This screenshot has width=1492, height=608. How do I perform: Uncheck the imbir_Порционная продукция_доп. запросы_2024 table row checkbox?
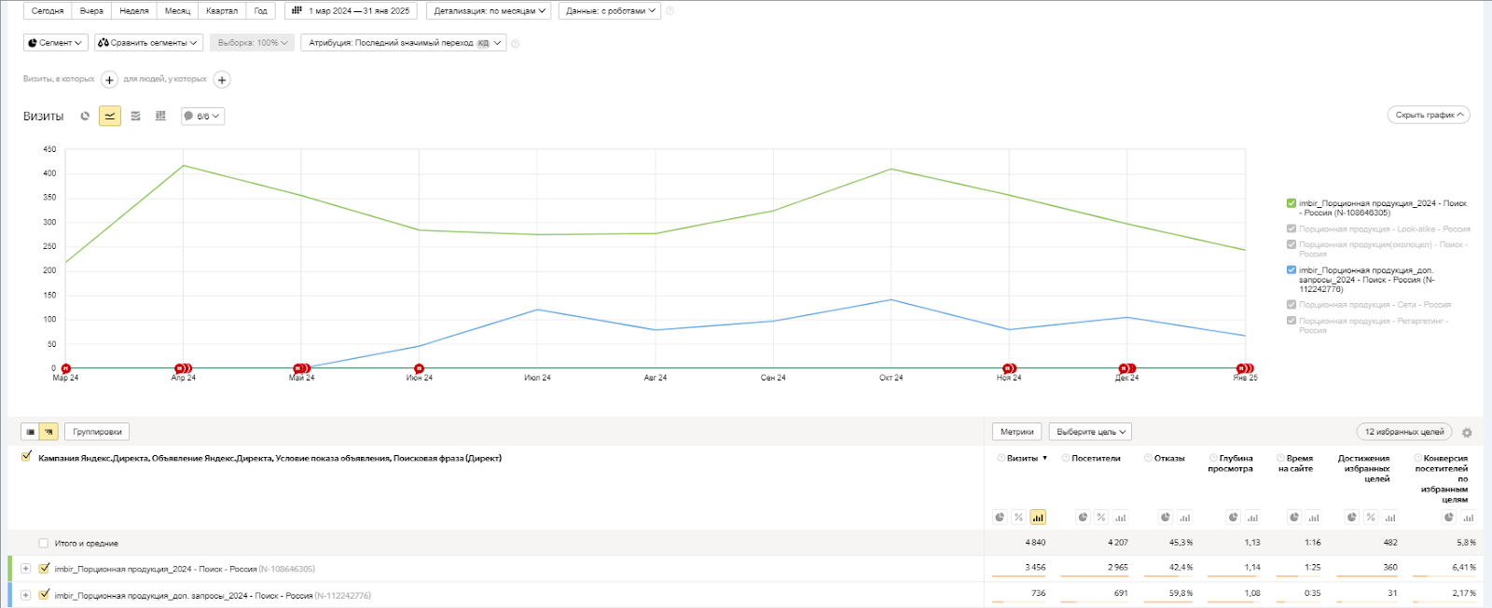[44, 594]
